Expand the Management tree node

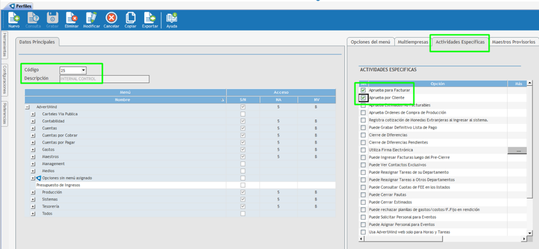point(33,164)
